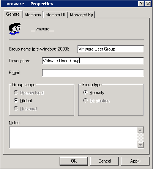The height and width of the screenshot is (169, 153).
Task: Click the __vmware__ group name label
Action: 42,29
